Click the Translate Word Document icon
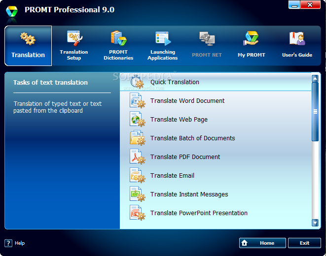The width and height of the screenshot is (326, 256). 137,100
